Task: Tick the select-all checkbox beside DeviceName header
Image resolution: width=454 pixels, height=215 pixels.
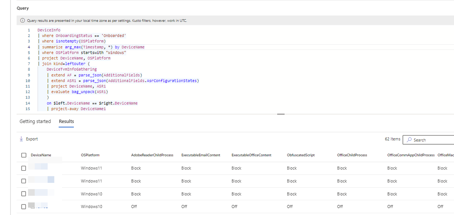Action: (x=23, y=155)
